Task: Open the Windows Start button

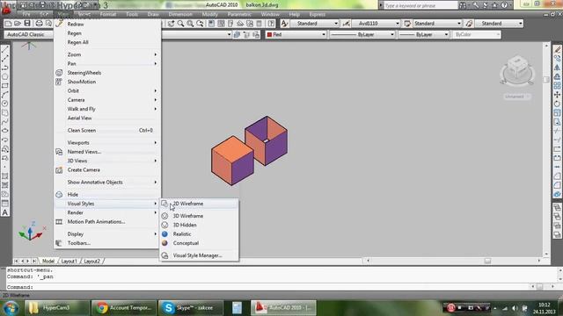Action: 11,308
